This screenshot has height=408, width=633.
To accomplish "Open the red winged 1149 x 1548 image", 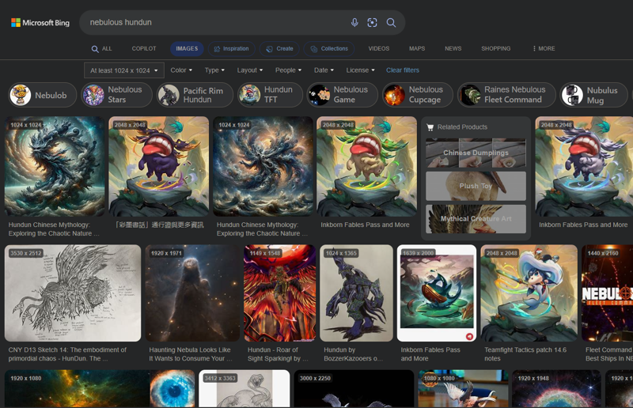I will coord(280,293).
